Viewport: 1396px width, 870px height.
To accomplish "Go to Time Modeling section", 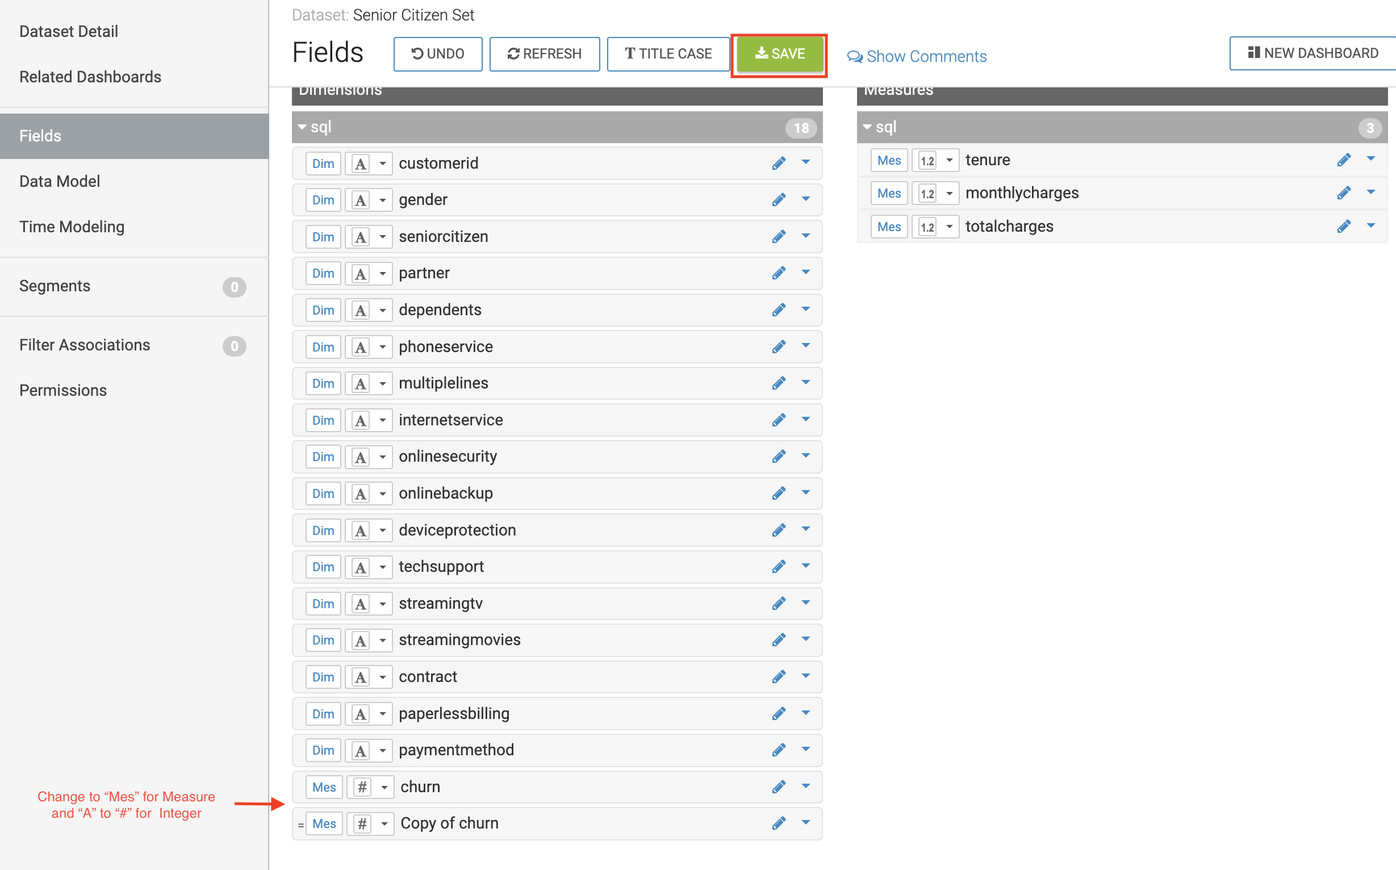I will click(72, 227).
